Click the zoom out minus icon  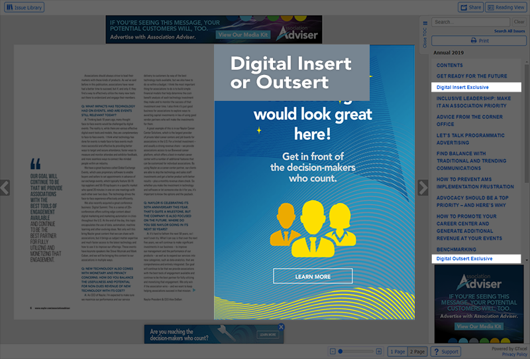[331, 351]
